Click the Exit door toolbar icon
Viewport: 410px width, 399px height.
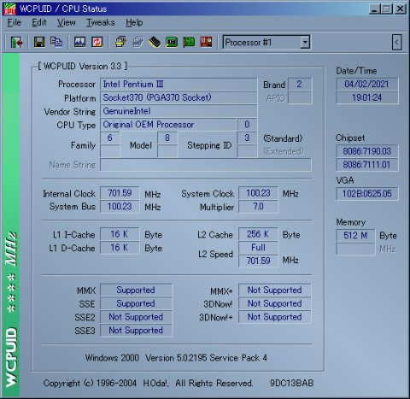16,42
